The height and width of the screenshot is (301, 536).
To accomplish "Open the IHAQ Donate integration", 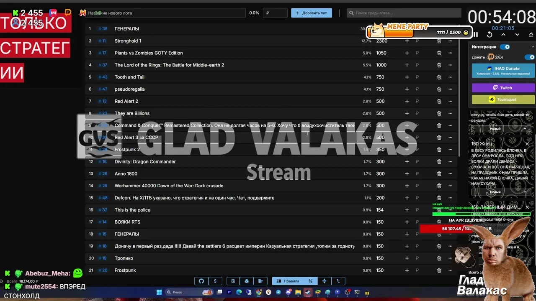I will (x=503, y=71).
